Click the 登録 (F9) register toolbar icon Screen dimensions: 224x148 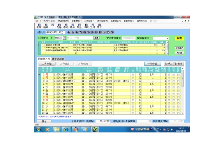(x=93, y=26)
